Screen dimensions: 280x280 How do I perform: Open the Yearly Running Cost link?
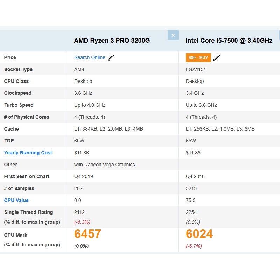click(x=28, y=153)
